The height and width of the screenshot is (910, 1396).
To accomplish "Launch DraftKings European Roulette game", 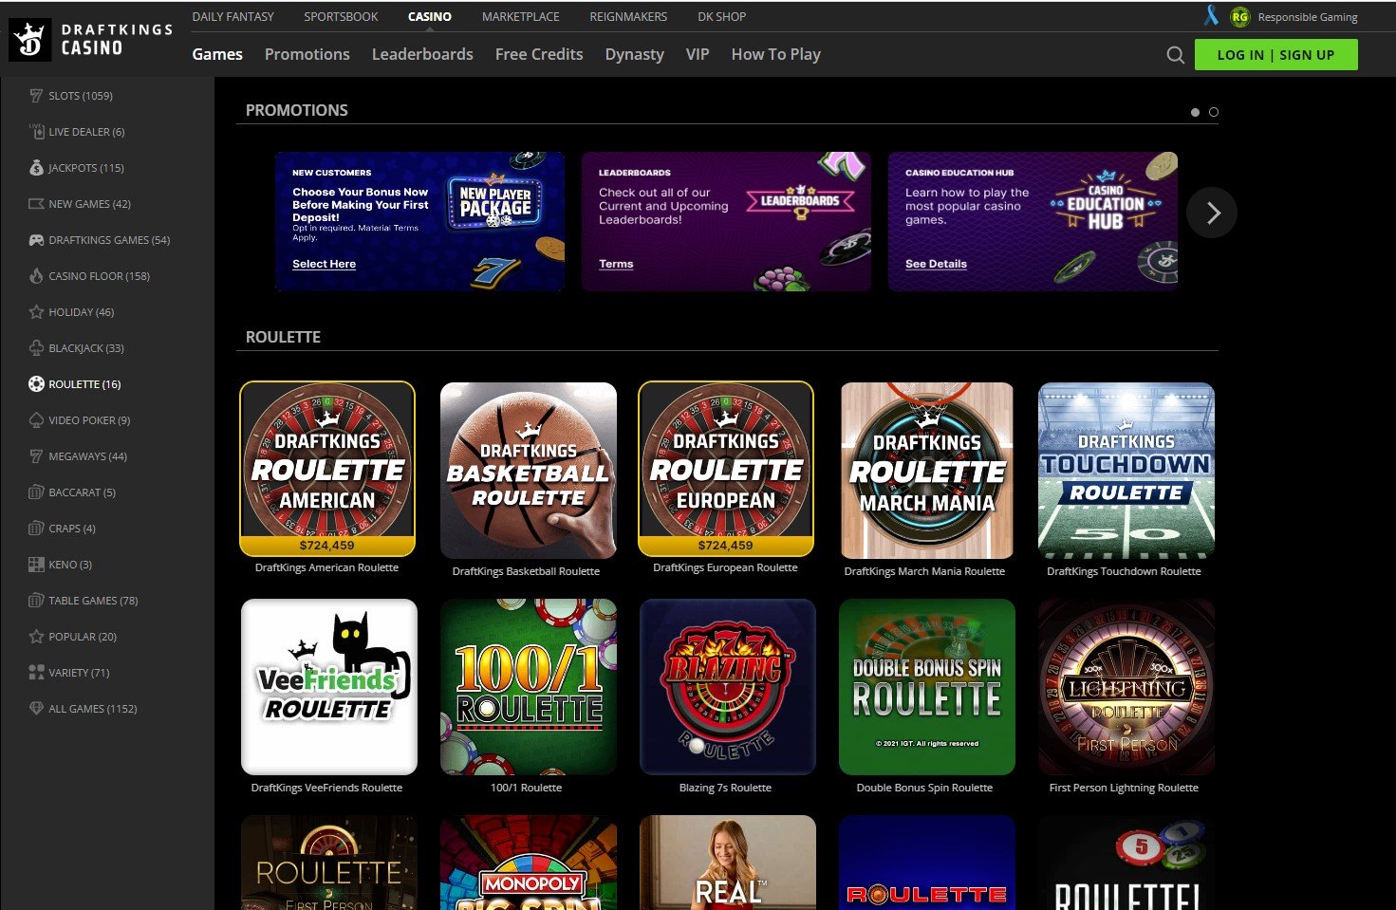I will pos(726,469).
